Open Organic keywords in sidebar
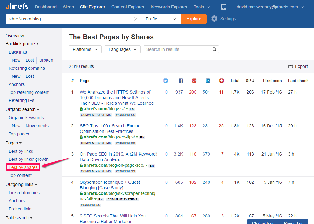 pyautogui.click(x=26, y=118)
